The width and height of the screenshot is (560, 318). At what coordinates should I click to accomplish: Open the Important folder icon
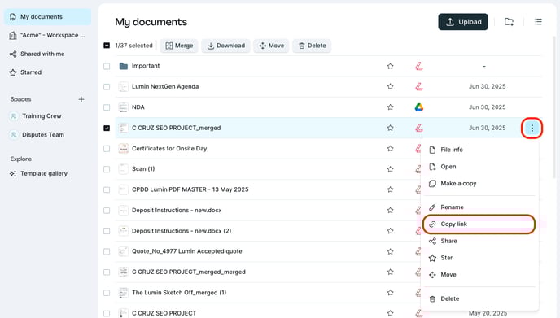point(124,66)
